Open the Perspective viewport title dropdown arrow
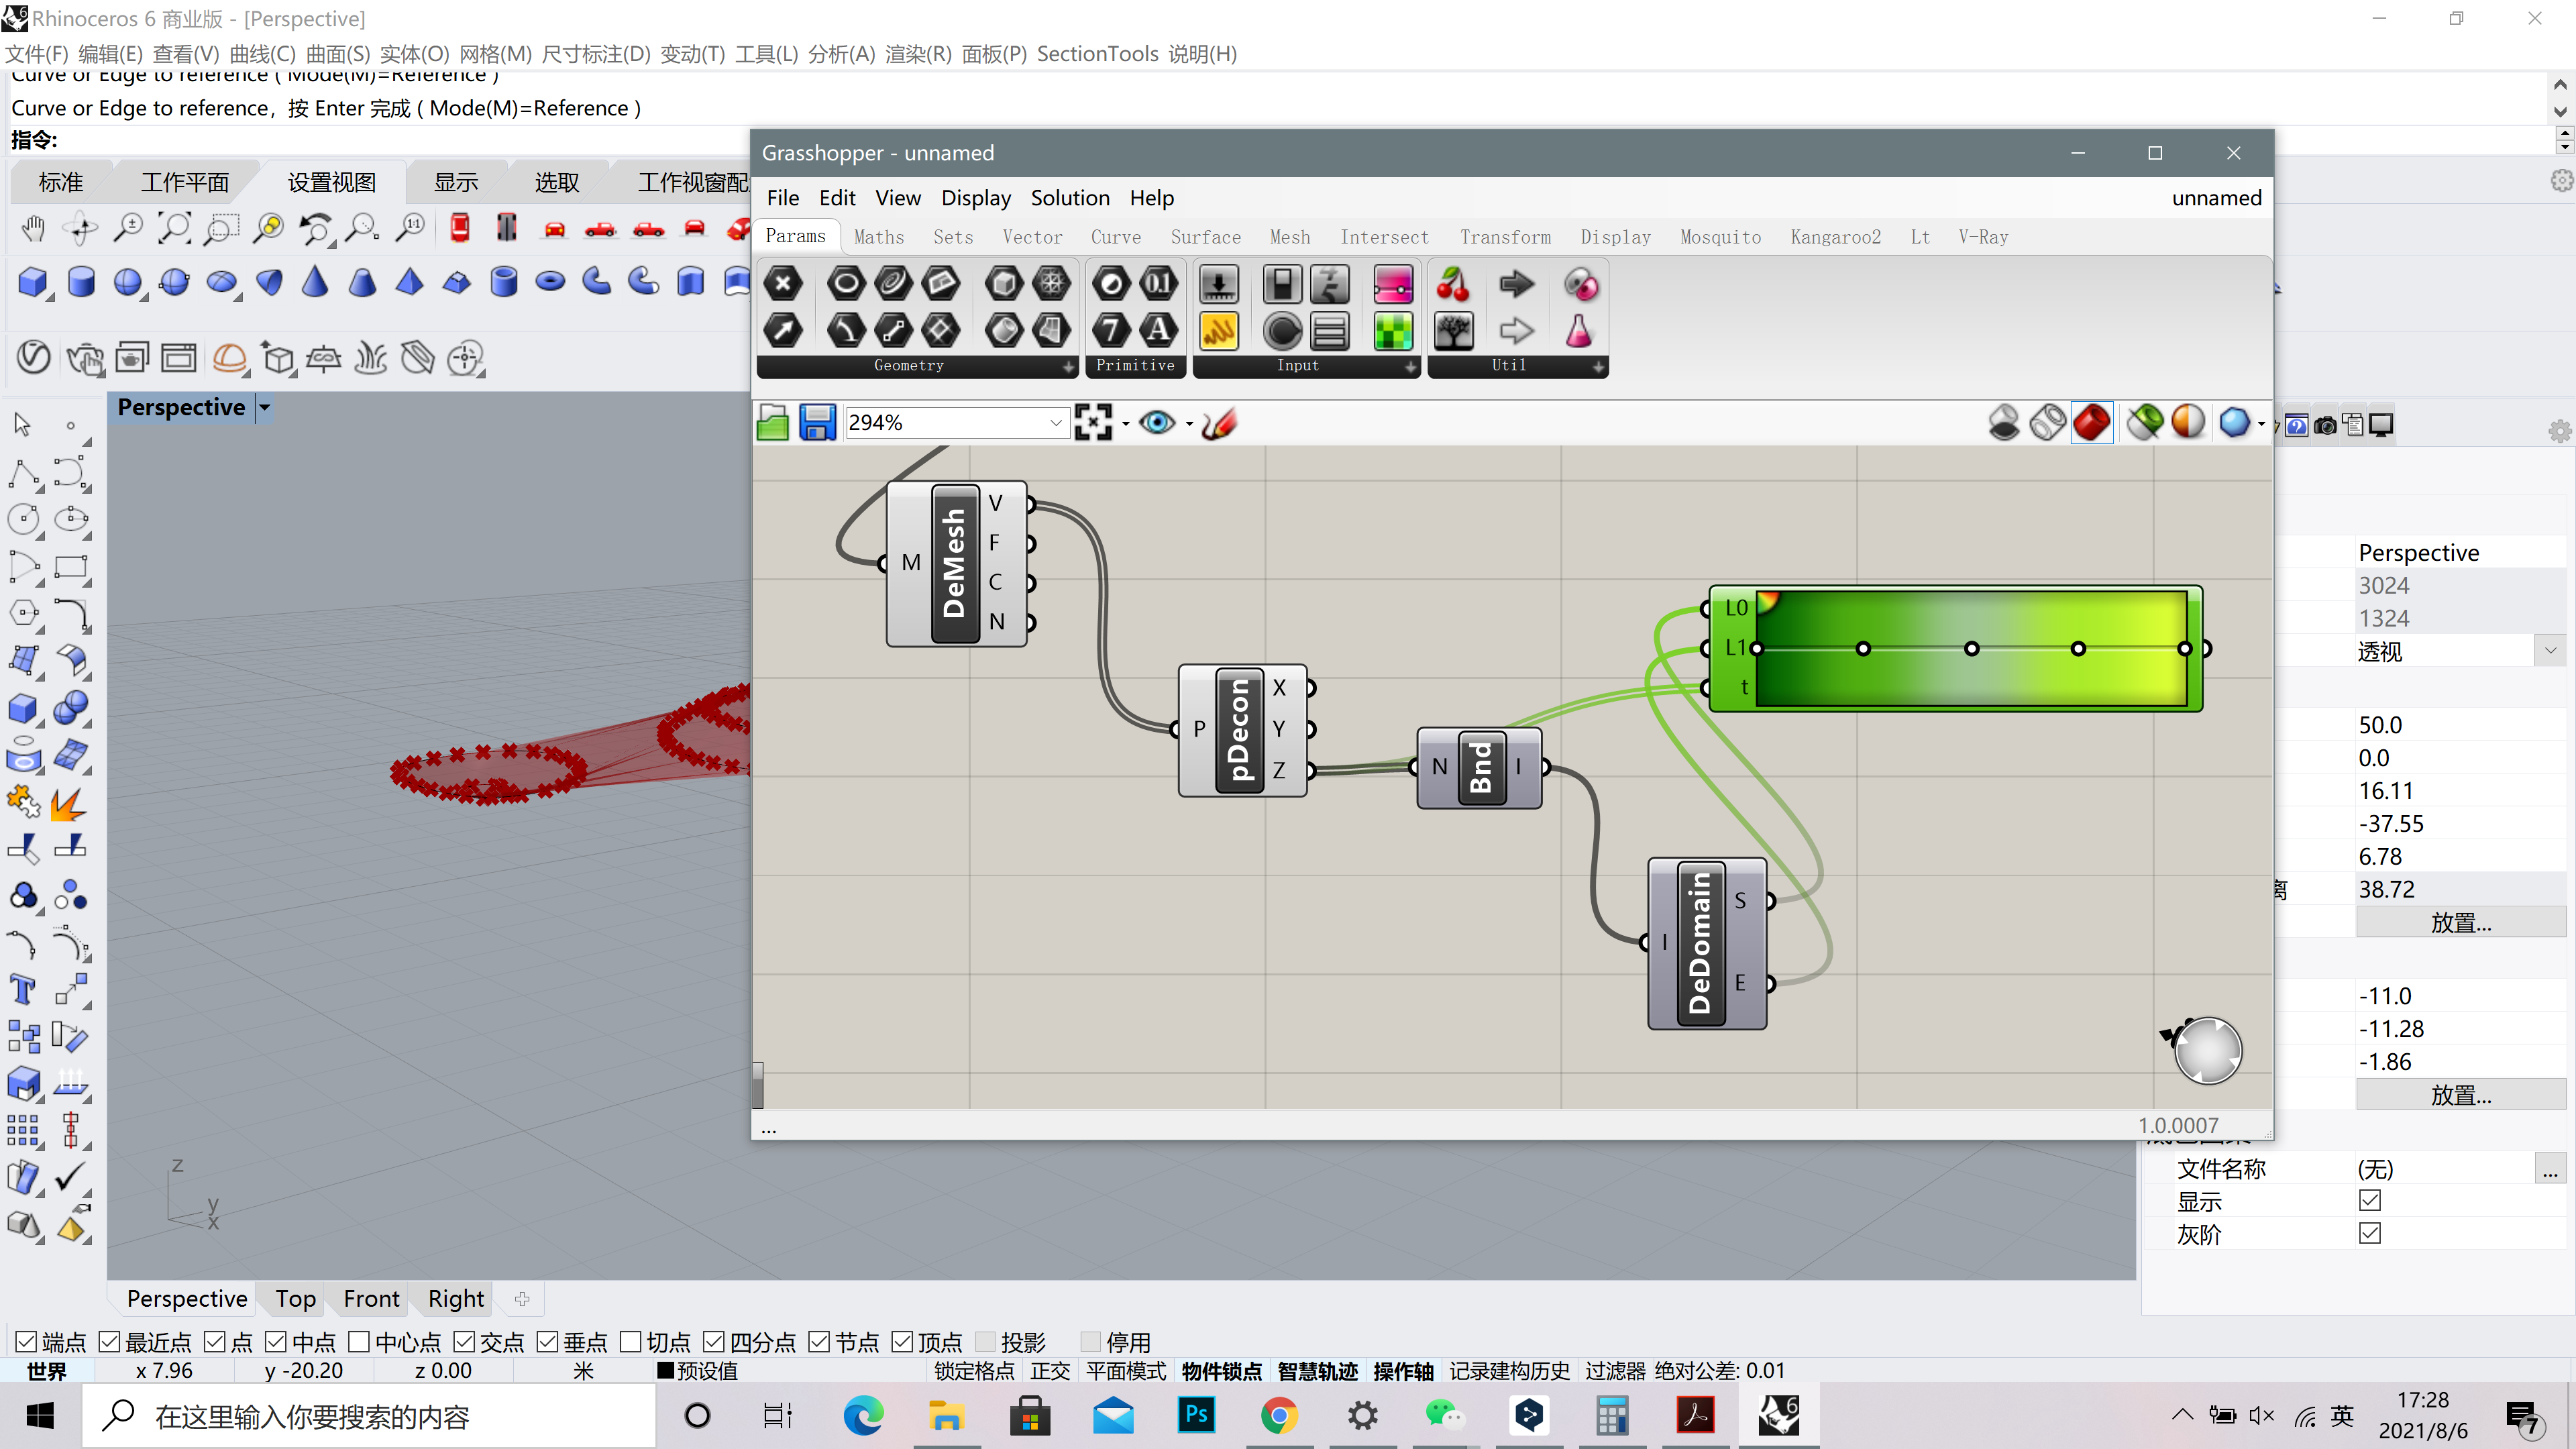 point(265,407)
